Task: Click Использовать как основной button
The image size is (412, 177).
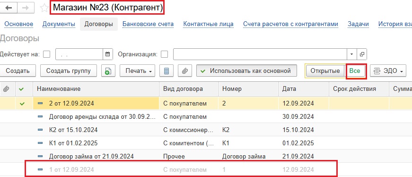Action: click(x=247, y=71)
